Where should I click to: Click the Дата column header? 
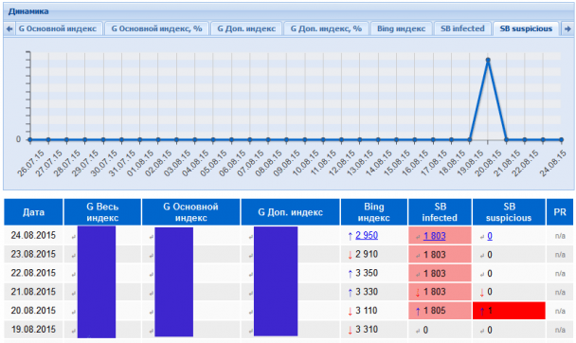[x=33, y=212]
